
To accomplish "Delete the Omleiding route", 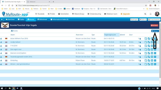I will pos(152,60).
